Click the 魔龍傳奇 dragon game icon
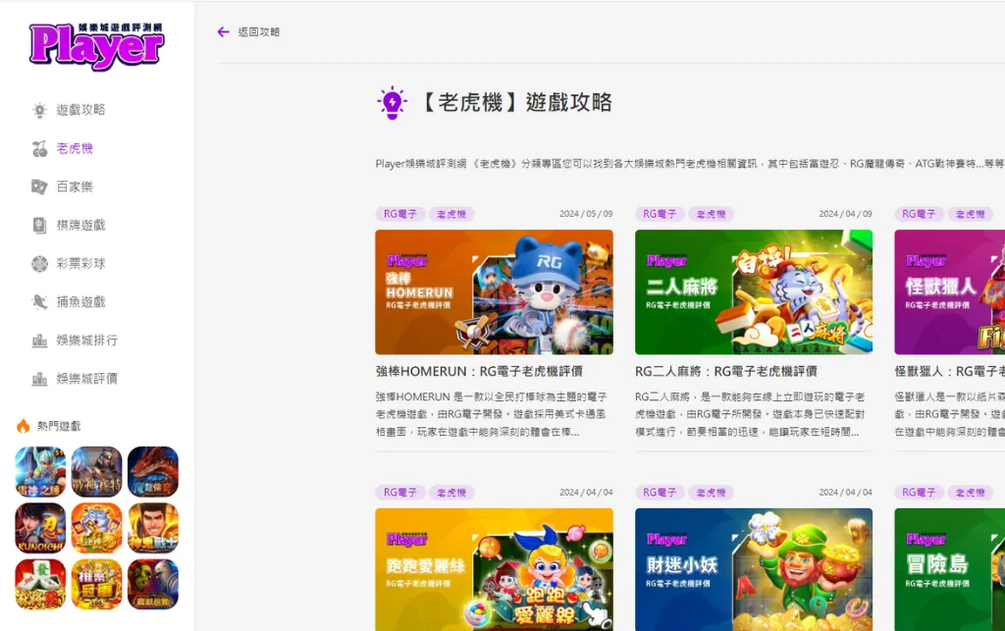 [152, 471]
